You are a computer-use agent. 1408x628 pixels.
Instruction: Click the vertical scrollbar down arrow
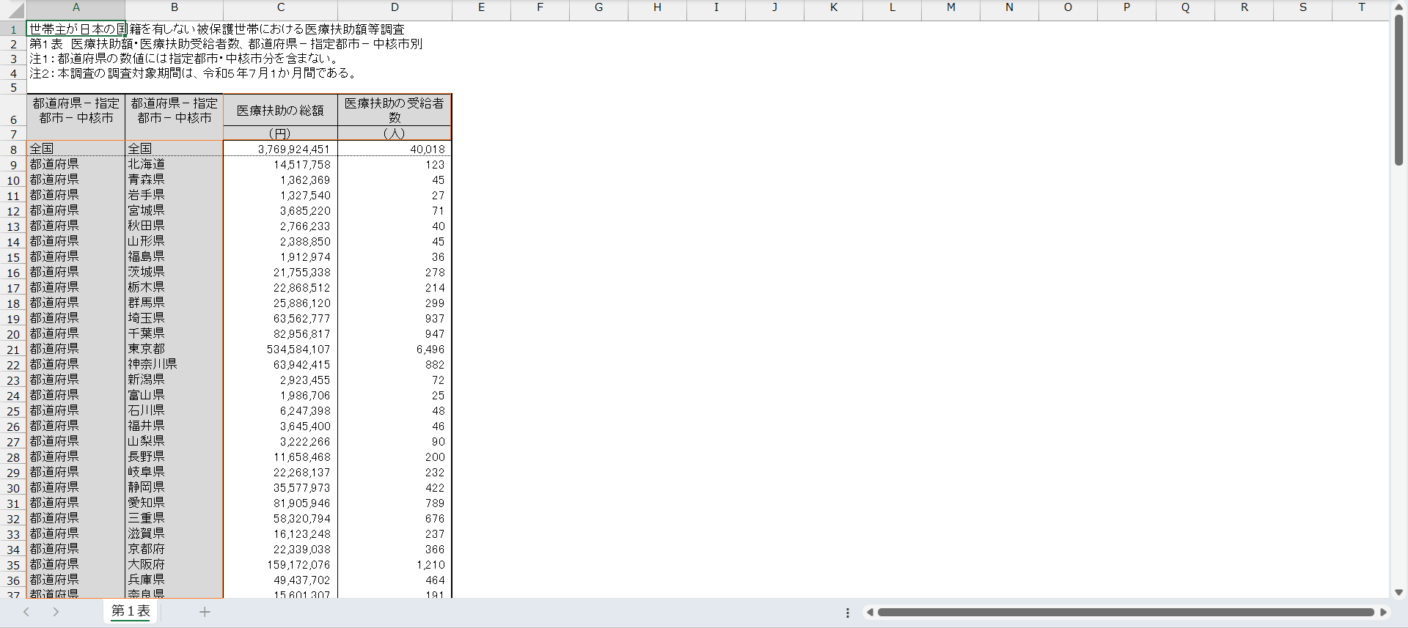click(1398, 592)
